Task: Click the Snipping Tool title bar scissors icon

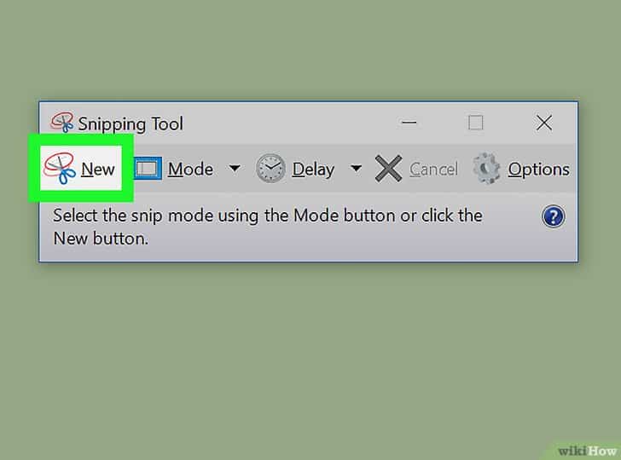Action: coord(62,123)
